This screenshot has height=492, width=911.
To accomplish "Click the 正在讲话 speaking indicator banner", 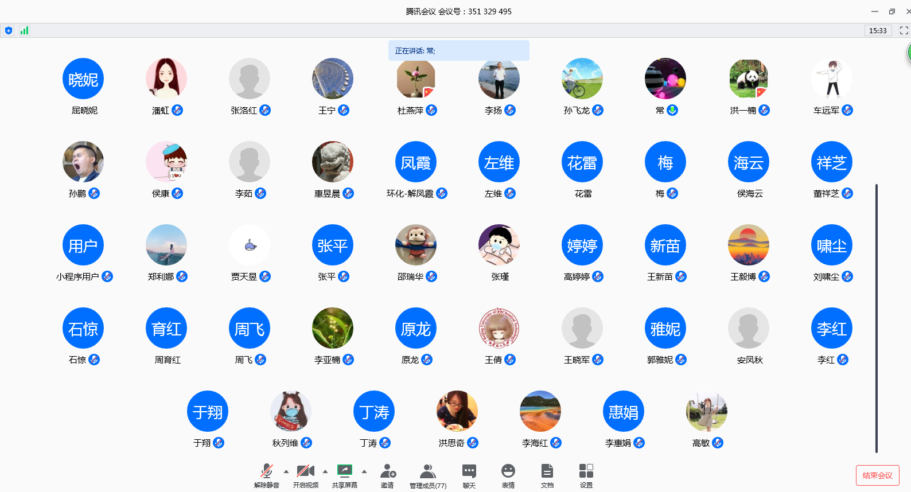I will point(458,50).
